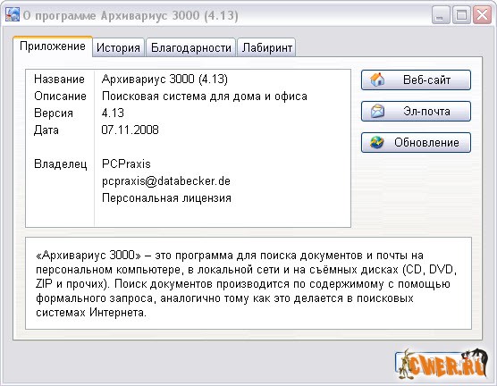The image size is (497, 386).
Task: Maximize the About dialog window
Action: click(461, 15)
